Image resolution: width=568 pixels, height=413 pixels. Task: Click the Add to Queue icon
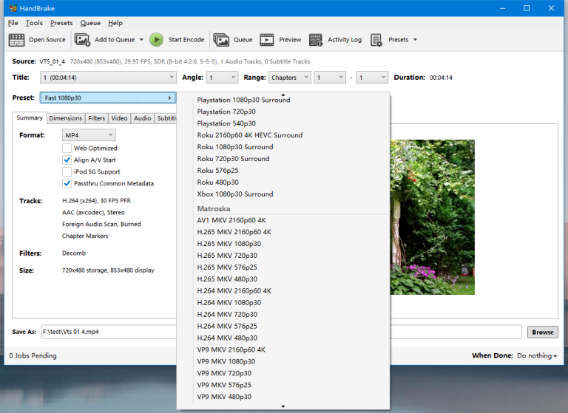coord(82,40)
